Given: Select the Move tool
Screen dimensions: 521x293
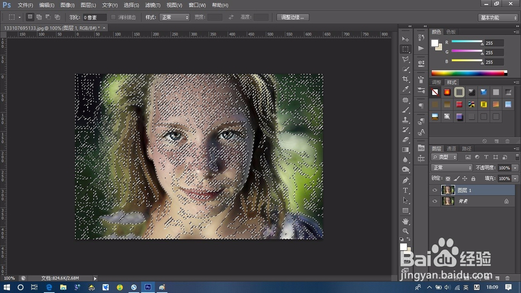Looking at the screenshot, I should click(405, 39).
